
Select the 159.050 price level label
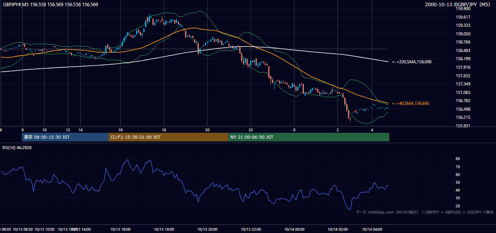[463, 34]
